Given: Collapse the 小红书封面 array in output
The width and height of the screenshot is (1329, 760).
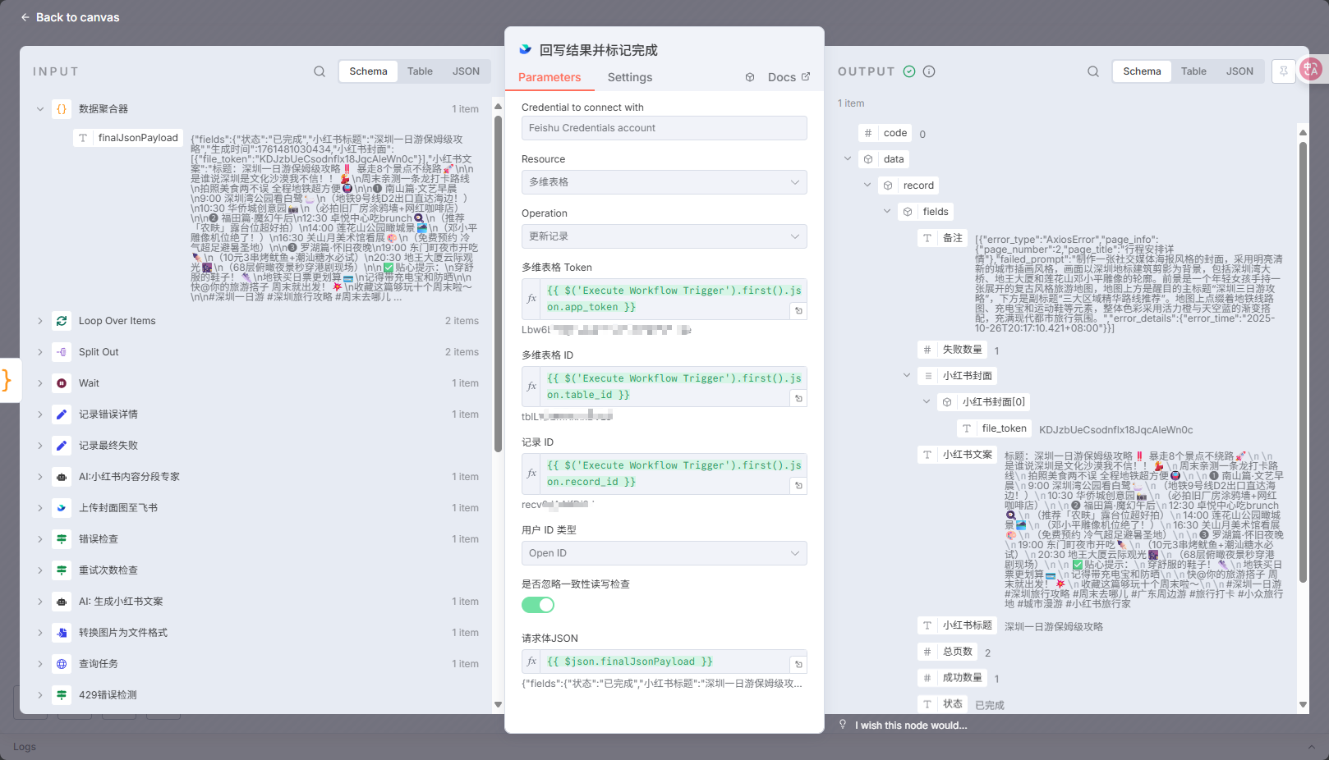Looking at the screenshot, I should 907,376.
